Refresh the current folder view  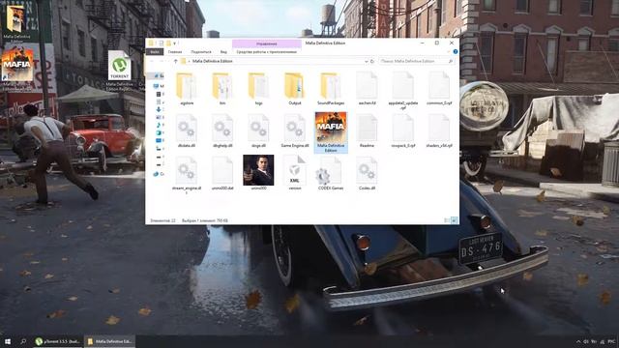pyautogui.click(x=371, y=61)
